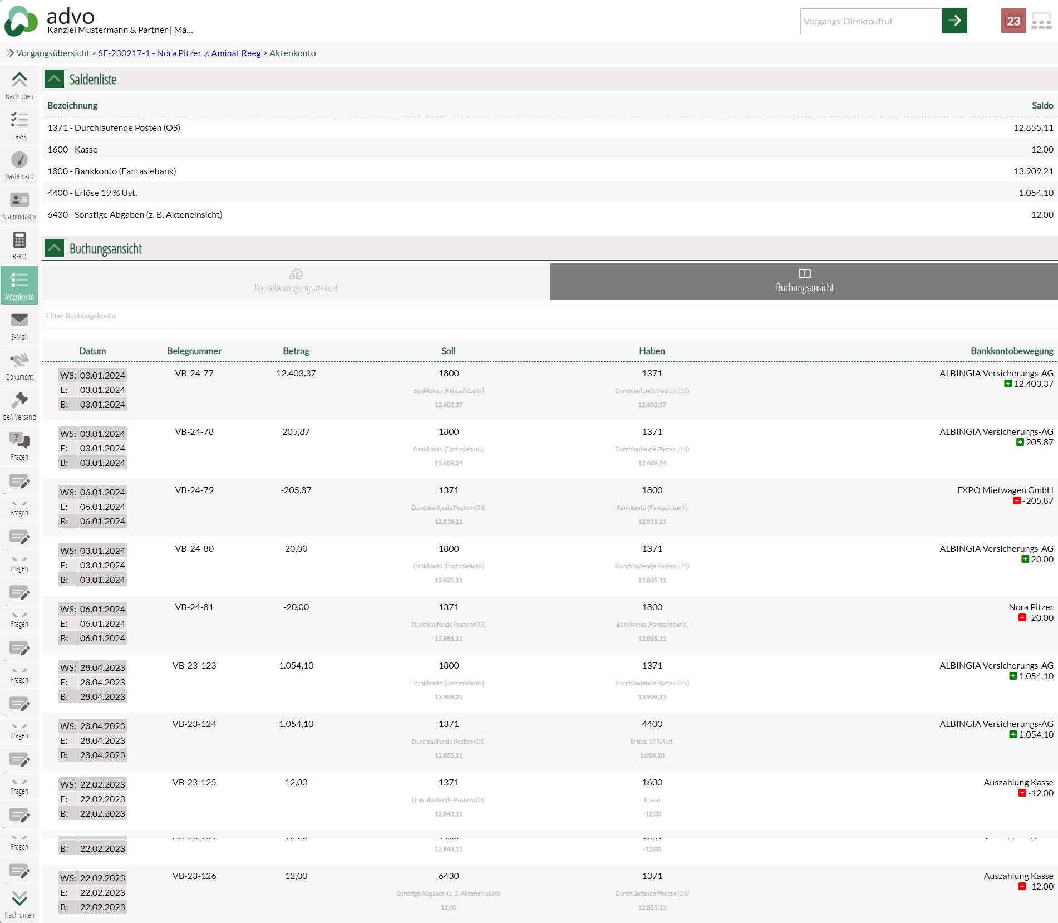Go to Vorgangsübersicht breadcrumb

point(52,53)
